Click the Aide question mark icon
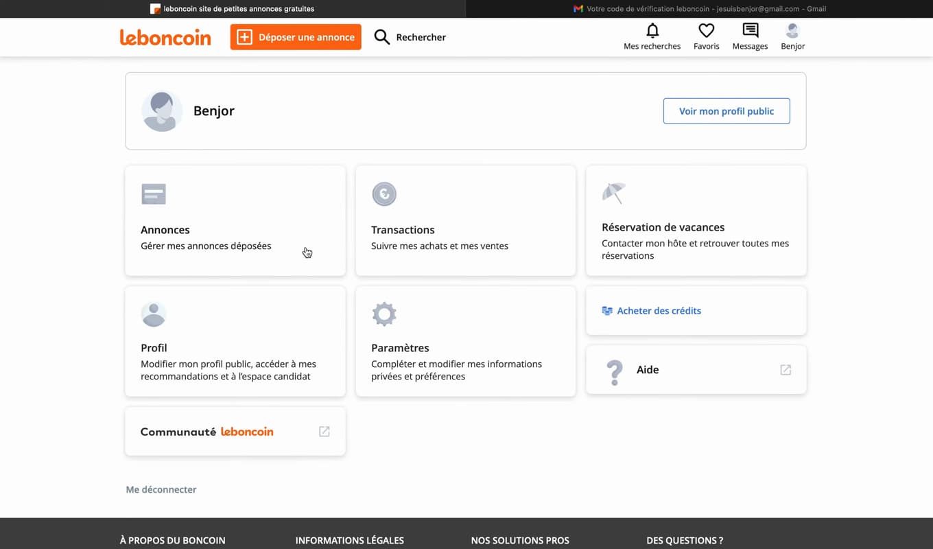The image size is (933, 549). [x=615, y=373]
